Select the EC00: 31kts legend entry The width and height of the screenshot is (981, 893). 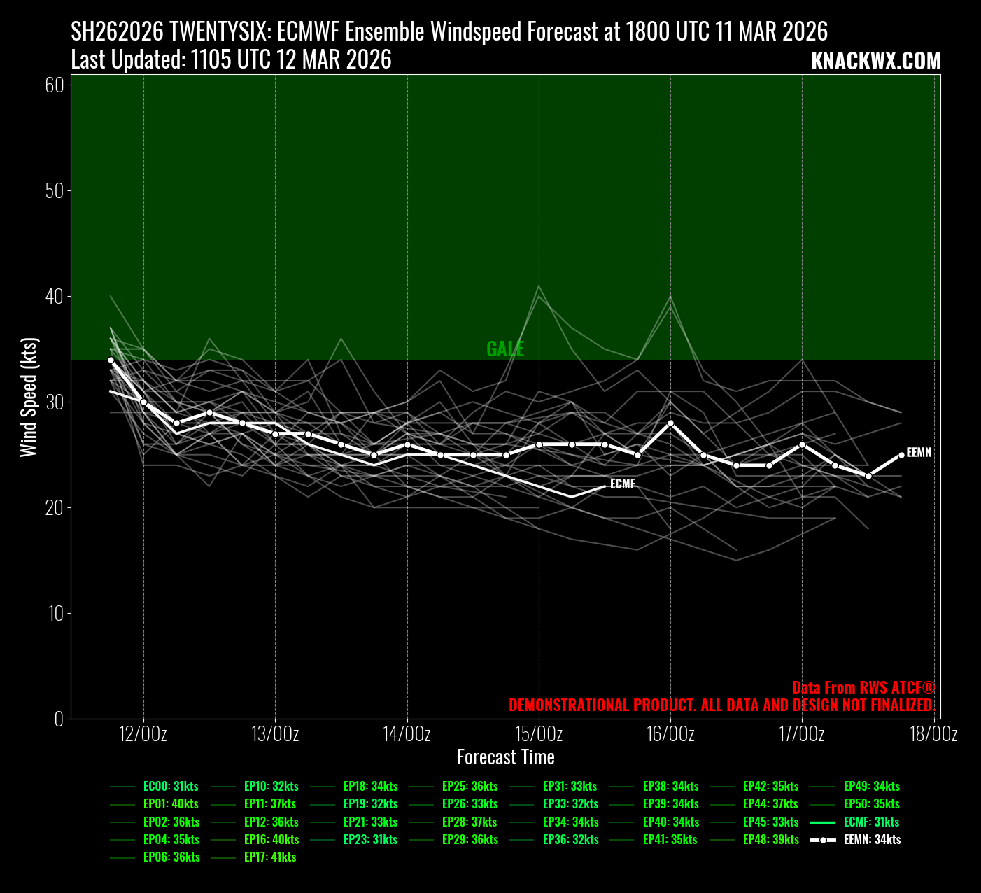[x=171, y=787]
